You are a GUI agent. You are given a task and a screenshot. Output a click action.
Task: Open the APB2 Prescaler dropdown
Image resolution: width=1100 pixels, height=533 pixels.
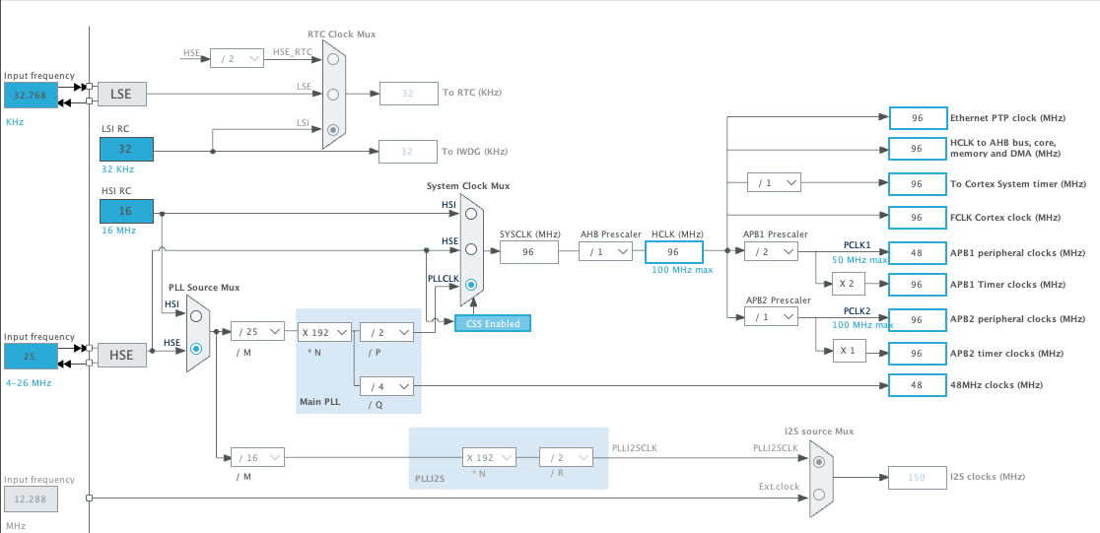click(x=771, y=317)
